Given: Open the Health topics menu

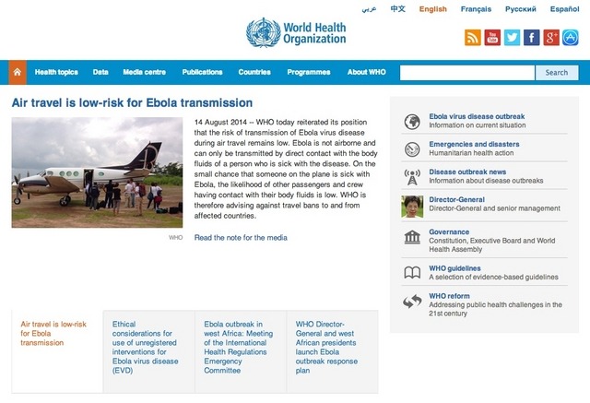Looking at the screenshot, I should tap(56, 72).
